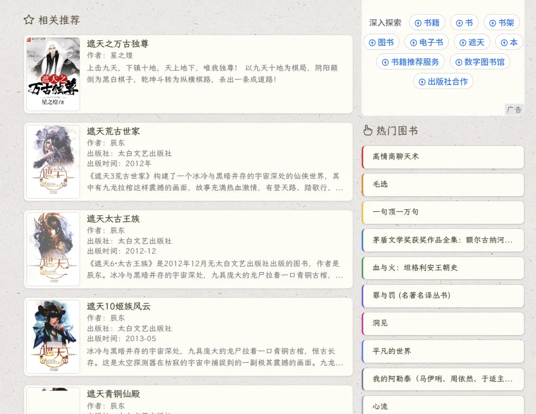This screenshot has width=536, height=414.
Task: Open book title 遮天之万古独尊
Action: coord(117,44)
